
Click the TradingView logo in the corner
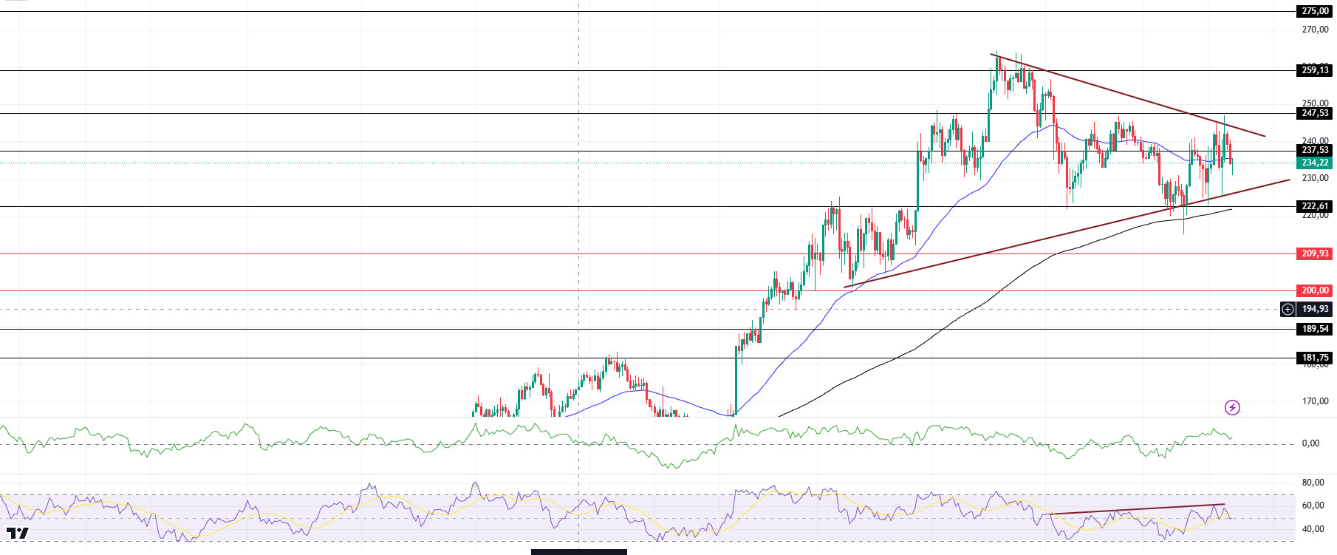(x=18, y=533)
